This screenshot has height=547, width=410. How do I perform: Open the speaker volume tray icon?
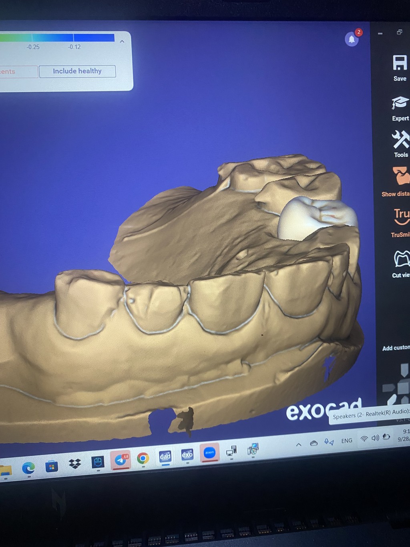(x=375, y=438)
